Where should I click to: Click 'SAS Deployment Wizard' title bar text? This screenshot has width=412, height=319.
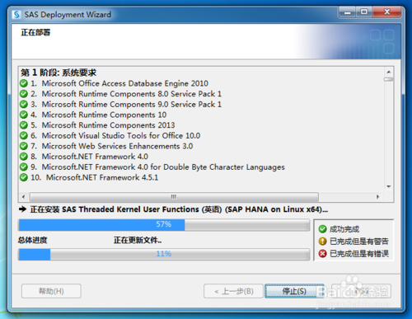(x=68, y=14)
